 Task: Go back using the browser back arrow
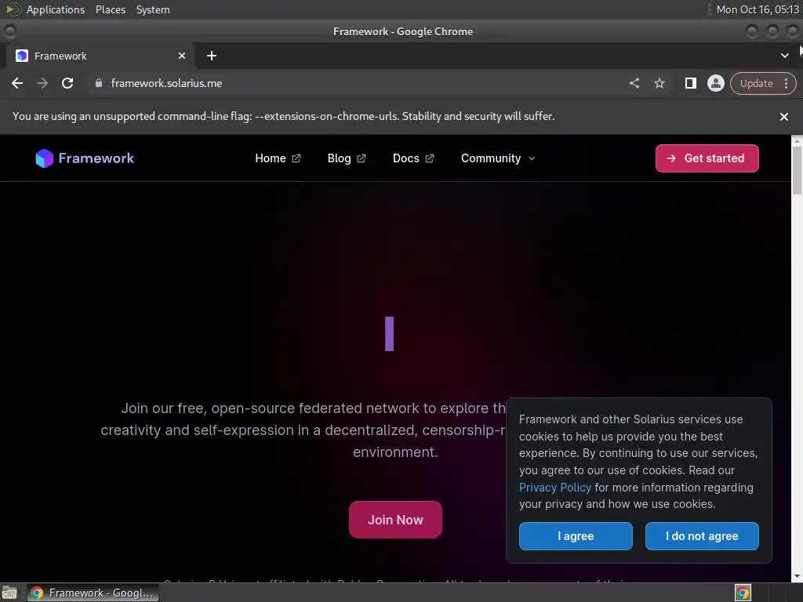(17, 83)
